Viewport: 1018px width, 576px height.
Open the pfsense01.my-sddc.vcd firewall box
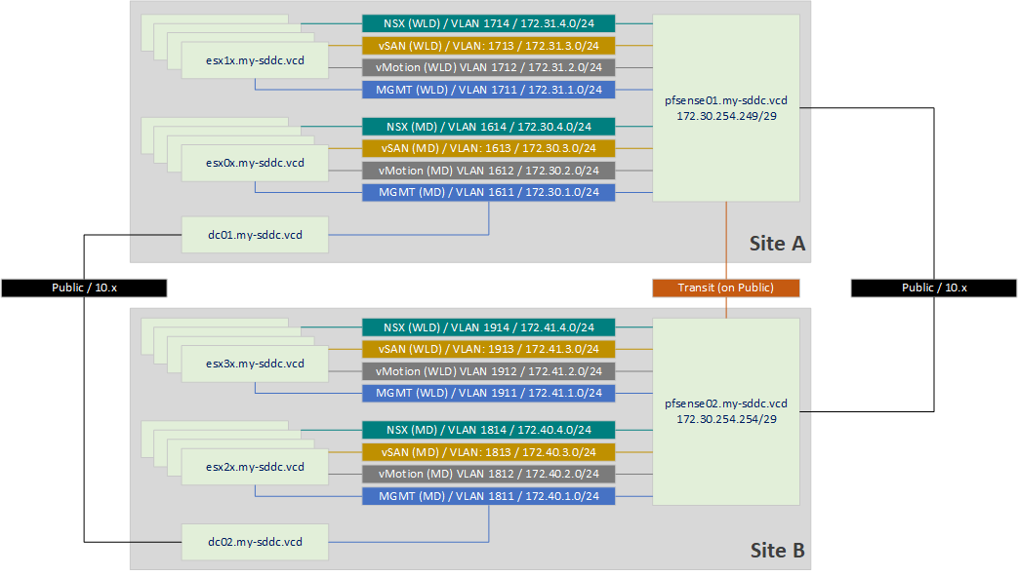726,107
